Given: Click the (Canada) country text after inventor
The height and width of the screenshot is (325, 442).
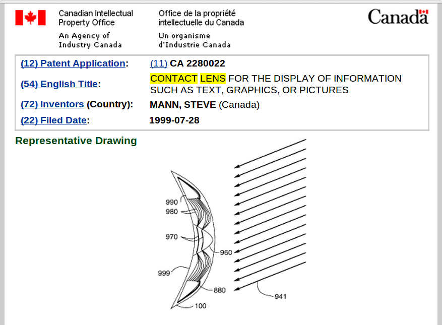Looking at the screenshot, I should [239, 105].
